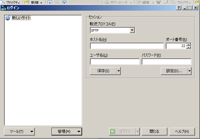Close the ログイン dialog with X button
Viewport: 200px width, 139px height.
click(x=196, y=8)
